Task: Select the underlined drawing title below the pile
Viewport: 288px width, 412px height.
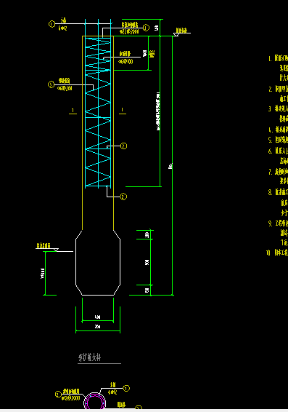Action: [89, 357]
